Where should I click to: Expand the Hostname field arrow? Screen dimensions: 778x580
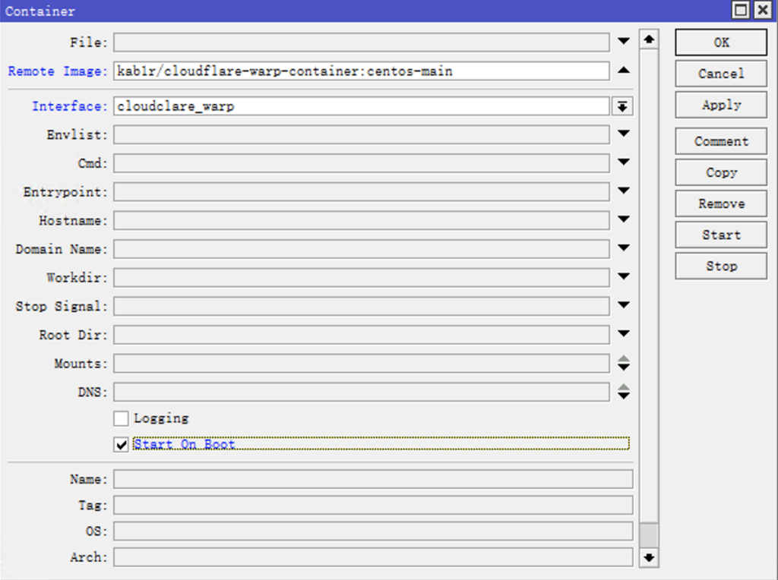[623, 220]
